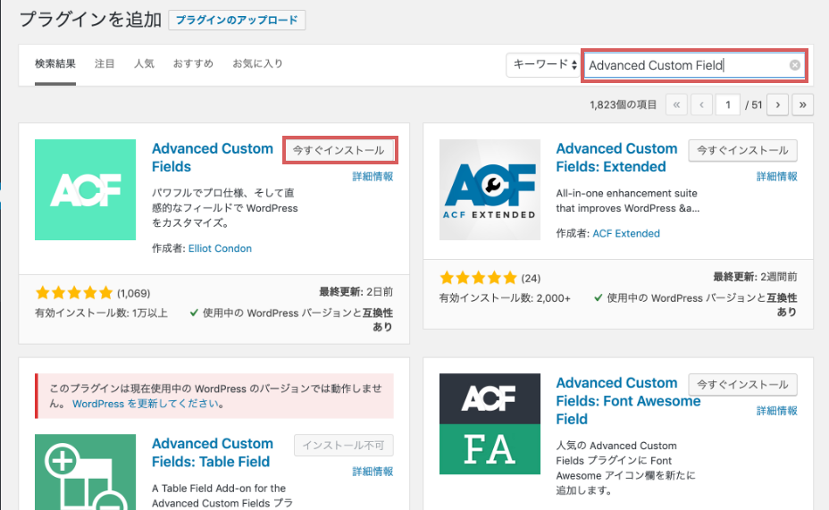Viewport: 829px width, 510px height.
Task: Click the author link Elliot Condon
Action: click(220, 248)
